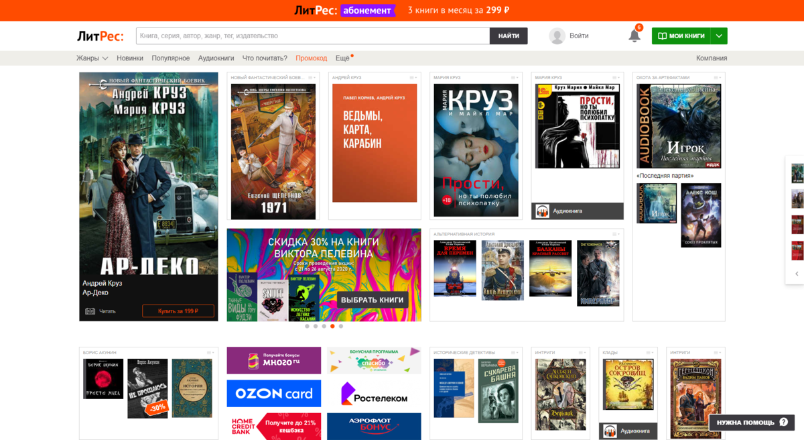Image resolution: width=804 pixels, height=440 pixels.
Task: Select the second carousel dot under the Пелевин banner
Action: [x=316, y=326]
